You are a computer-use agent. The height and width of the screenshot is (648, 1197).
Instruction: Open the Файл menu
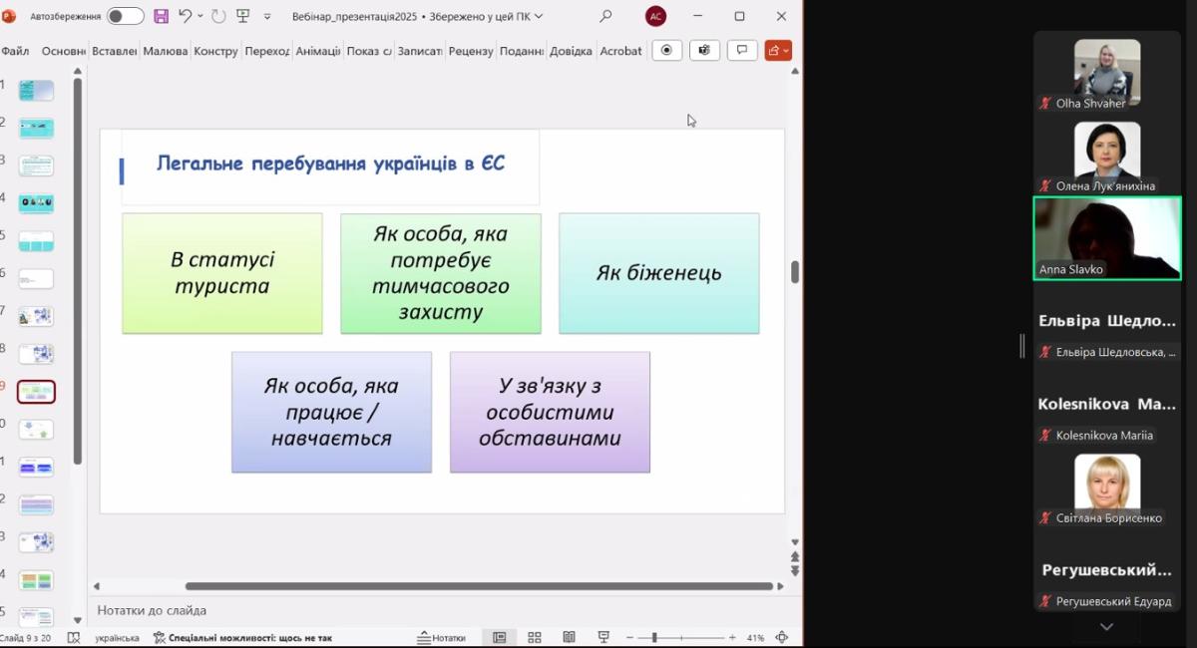point(15,51)
